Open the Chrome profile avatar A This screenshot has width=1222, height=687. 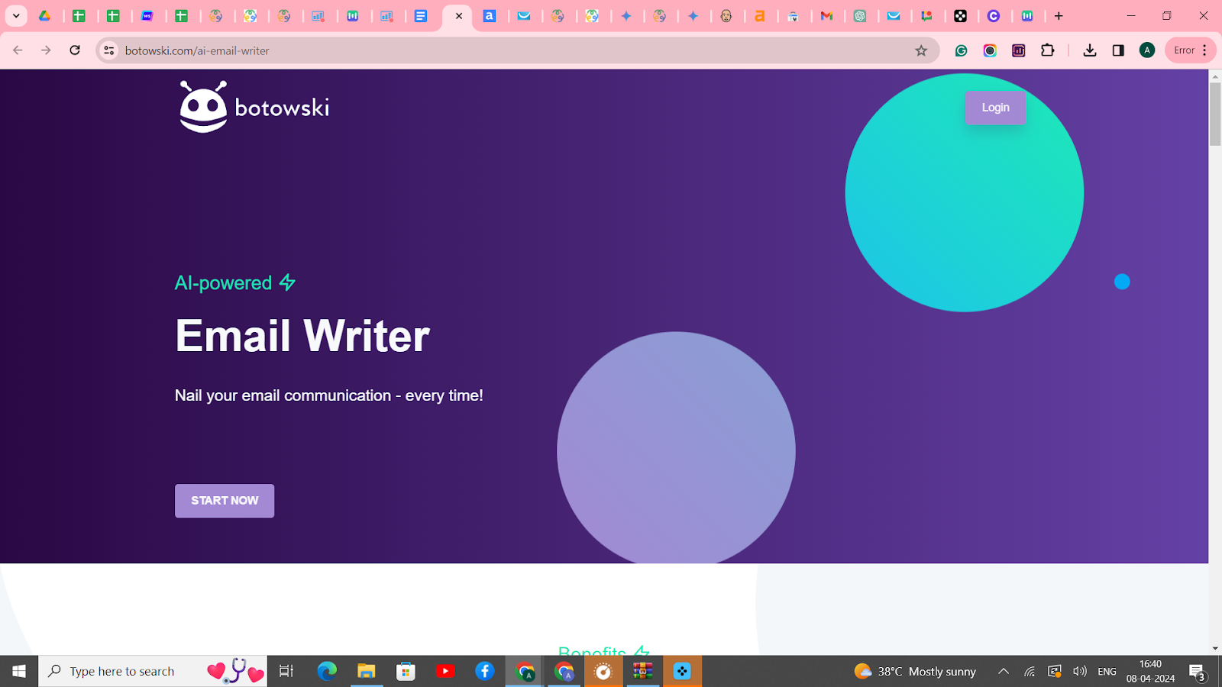pos(1147,50)
